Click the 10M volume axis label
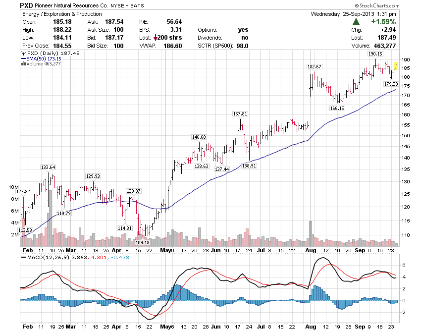421x331 pixels. tap(14, 187)
